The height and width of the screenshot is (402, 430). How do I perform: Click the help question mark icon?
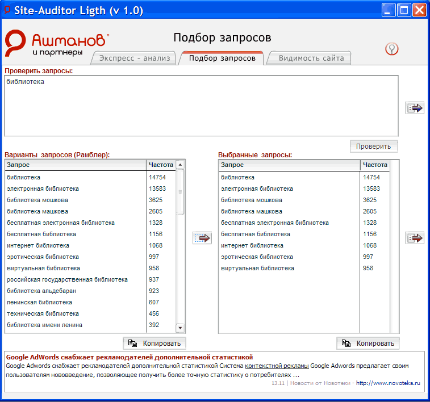(x=391, y=49)
